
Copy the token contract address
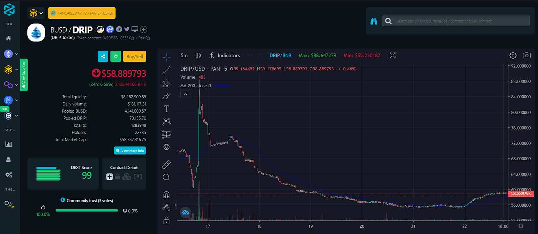click(131, 38)
